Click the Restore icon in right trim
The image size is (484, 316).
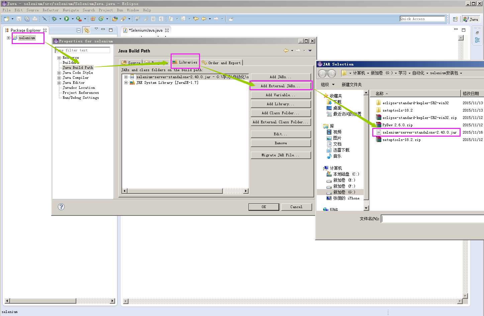(477, 33)
